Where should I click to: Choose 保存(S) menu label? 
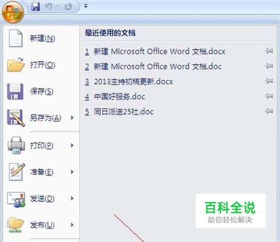(42, 92)
